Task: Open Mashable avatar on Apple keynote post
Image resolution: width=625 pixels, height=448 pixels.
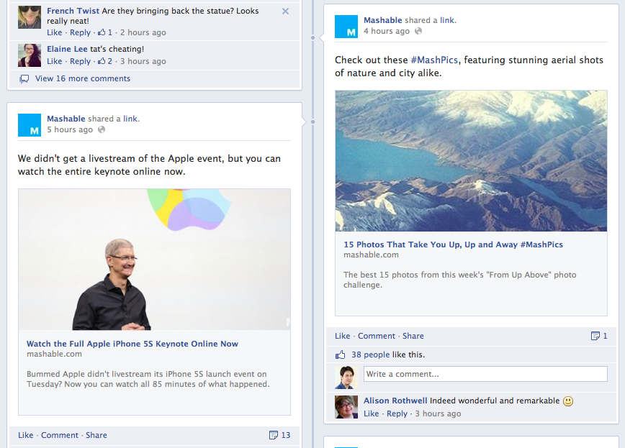Action: coord(30,125)
